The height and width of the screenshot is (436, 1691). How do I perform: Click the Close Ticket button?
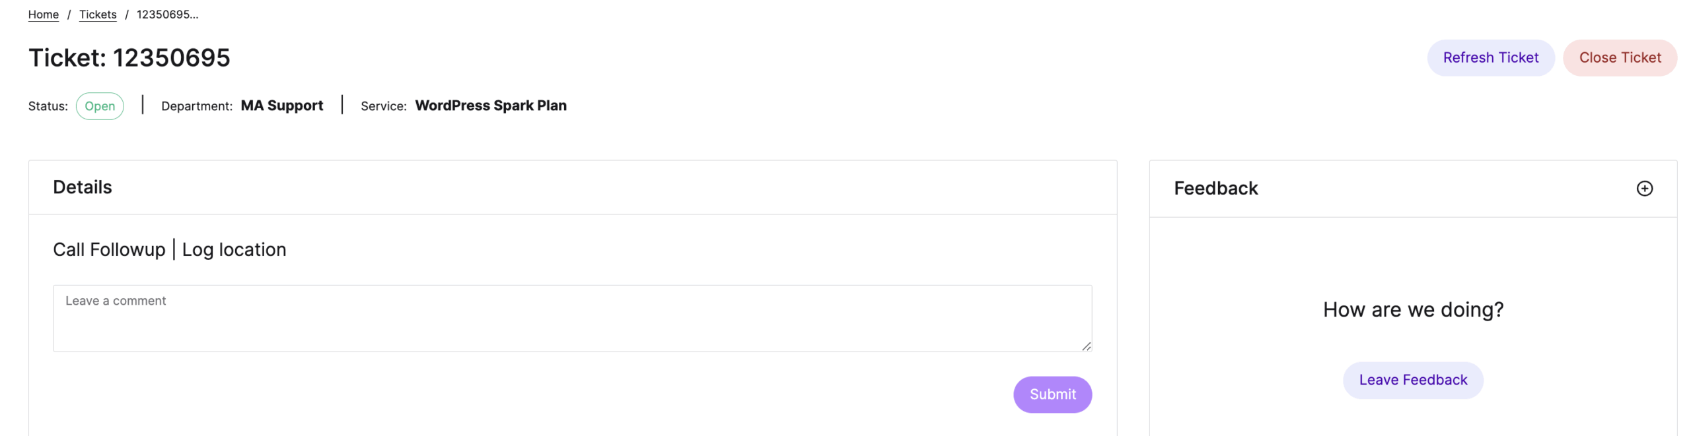[x=1620, y=57]
